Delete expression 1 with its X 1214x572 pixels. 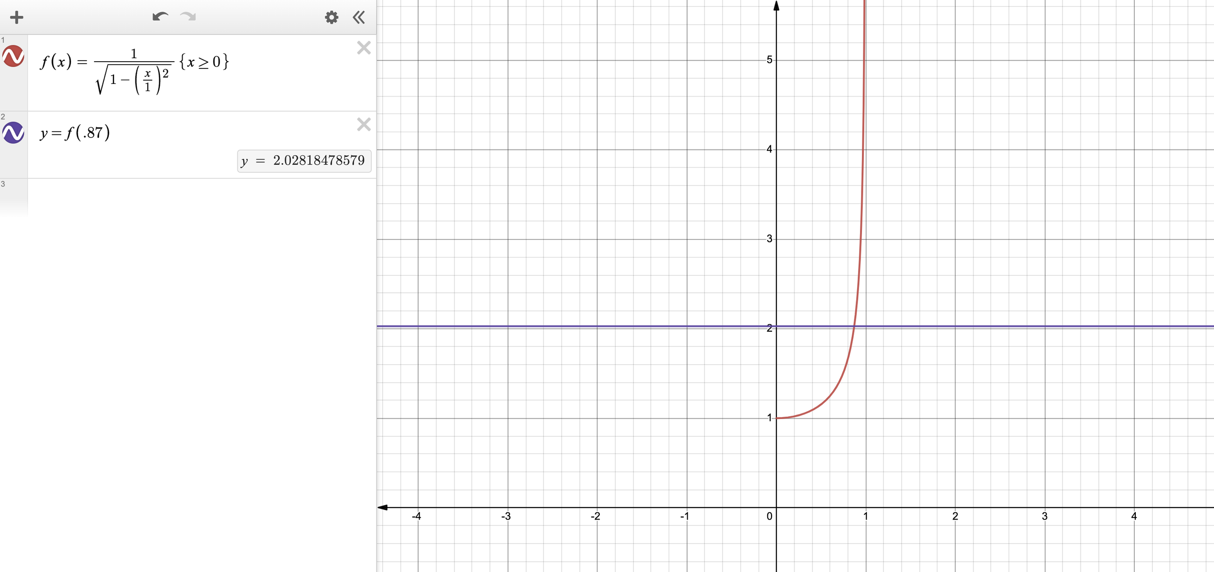364,48
